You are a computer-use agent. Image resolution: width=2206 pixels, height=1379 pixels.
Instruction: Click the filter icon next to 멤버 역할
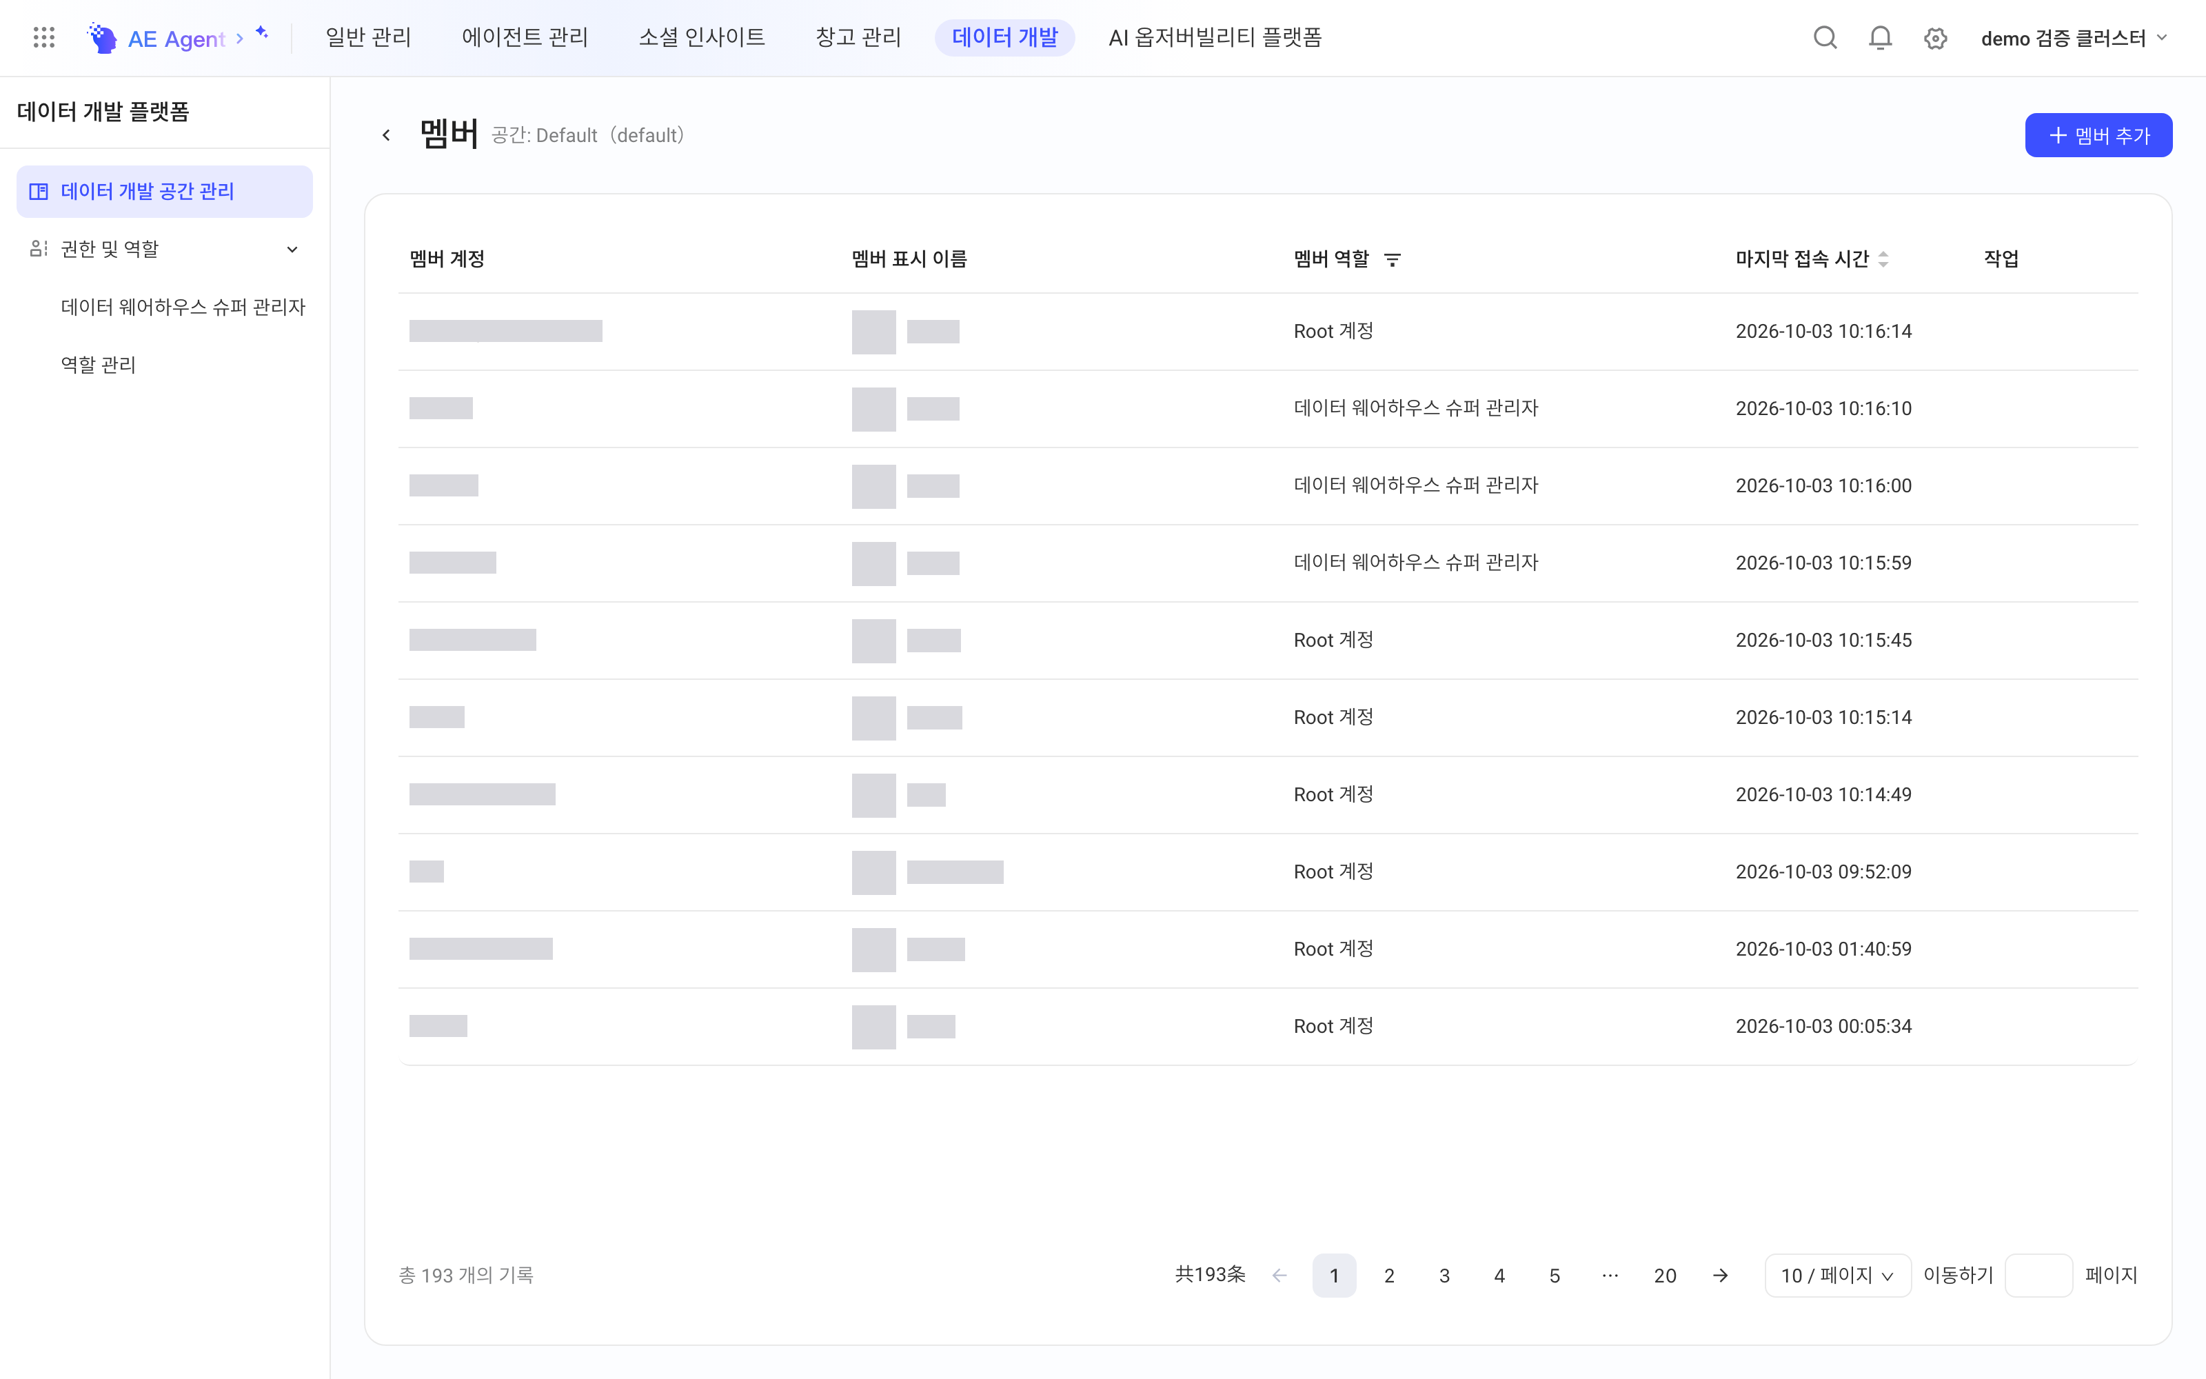(1392, 260)
